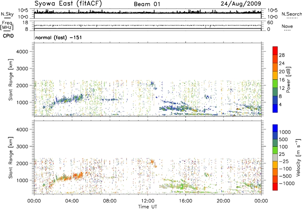
Task: Click the Velocity colorbar value -100
Action: tap(285, 169)
